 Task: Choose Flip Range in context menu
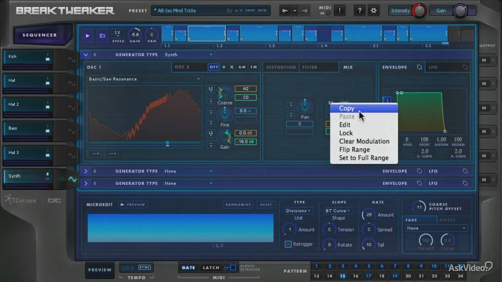[x=354, y=150]
